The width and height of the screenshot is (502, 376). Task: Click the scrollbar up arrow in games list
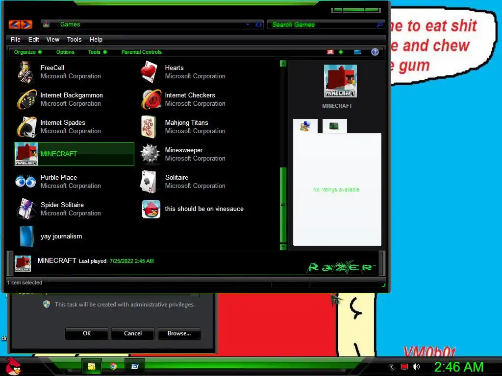point(283,64)
